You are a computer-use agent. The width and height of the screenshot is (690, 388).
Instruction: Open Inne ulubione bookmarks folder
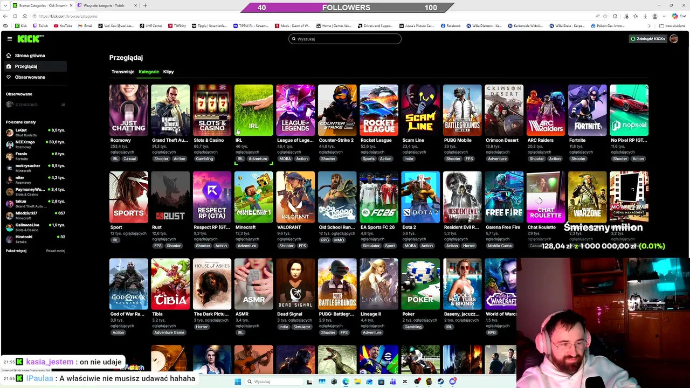pos(672,26)
